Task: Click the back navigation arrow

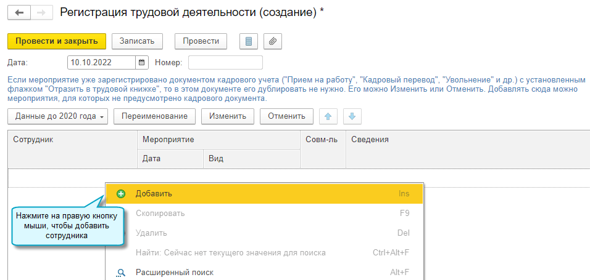Action: point(19,13)
